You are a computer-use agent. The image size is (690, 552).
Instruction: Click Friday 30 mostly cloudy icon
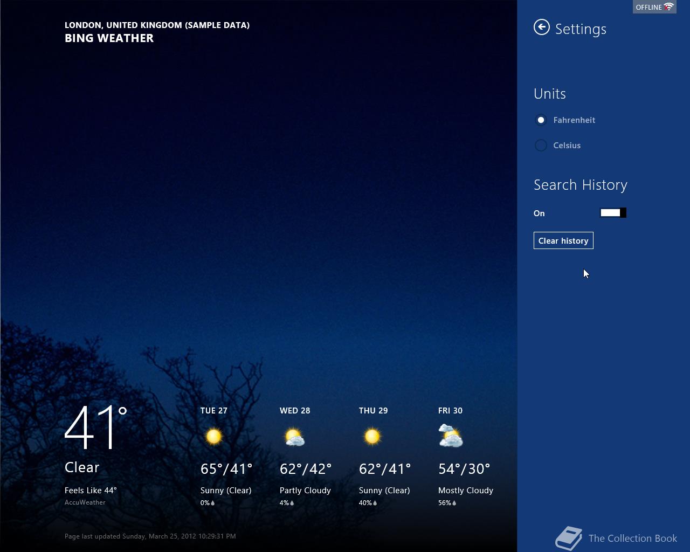pyautogui.click(x=451, y=436)
